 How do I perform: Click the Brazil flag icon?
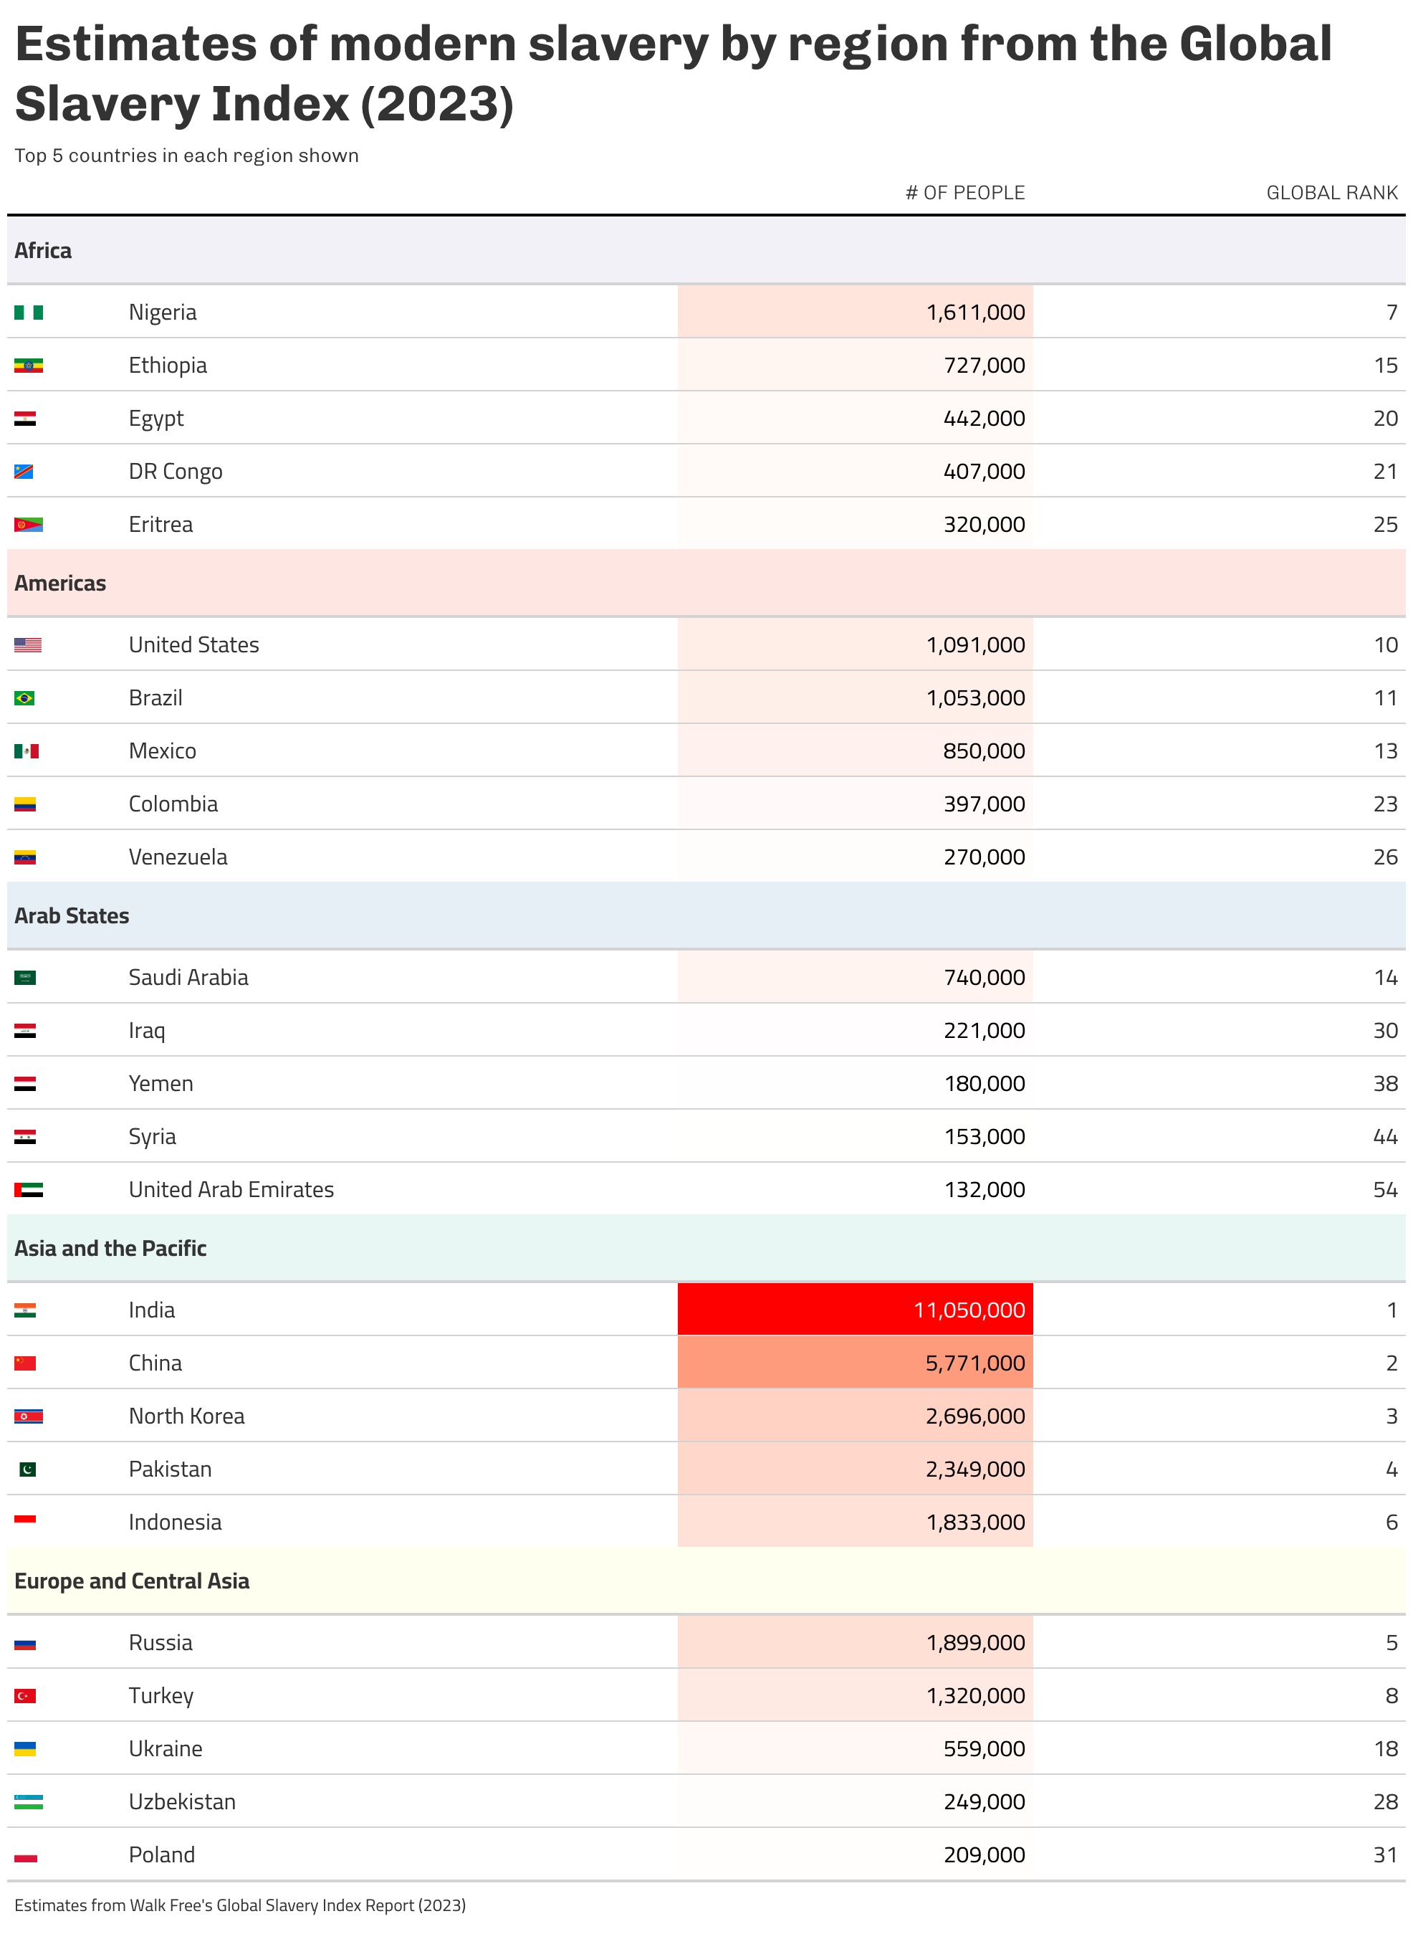25,698
